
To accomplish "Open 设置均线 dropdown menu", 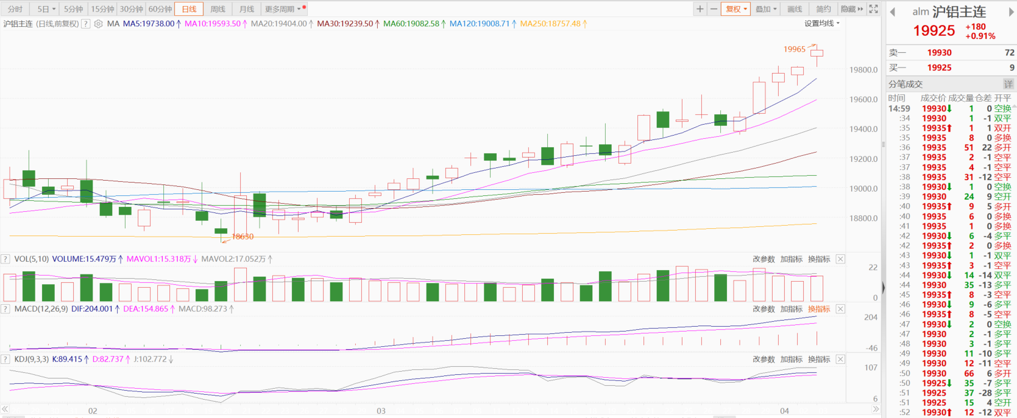I will (x=821, y=24).
